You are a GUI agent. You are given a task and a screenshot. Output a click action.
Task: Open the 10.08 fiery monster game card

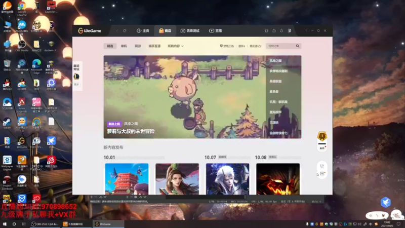point(278,179)
